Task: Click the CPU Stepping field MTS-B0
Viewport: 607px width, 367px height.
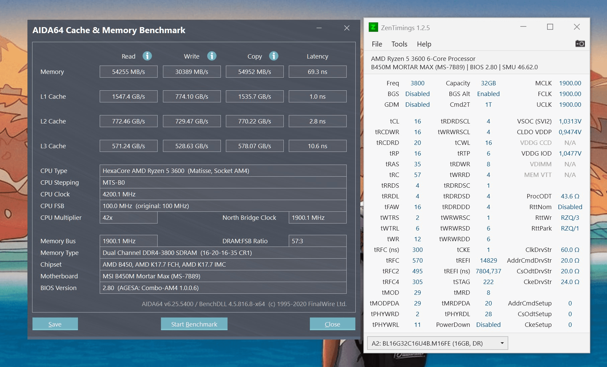Action: pyautogui.click(x=223, y=182)
